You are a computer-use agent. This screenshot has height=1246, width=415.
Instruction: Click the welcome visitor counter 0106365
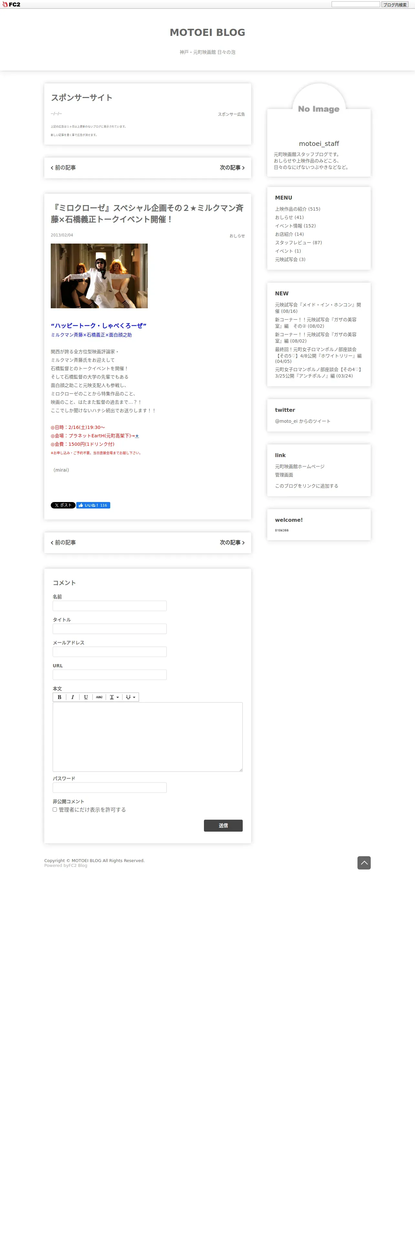[282, 530]
